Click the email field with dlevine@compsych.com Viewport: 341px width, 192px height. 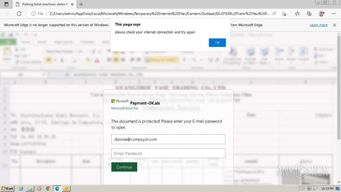168,139
